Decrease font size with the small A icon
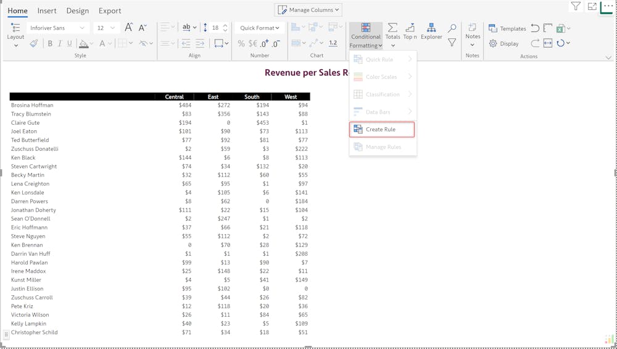Screen dimensions: 617x349 142,27
